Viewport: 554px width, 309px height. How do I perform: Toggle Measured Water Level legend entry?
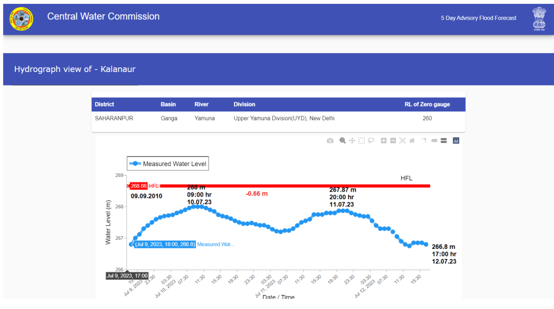(x=168, y=164)
